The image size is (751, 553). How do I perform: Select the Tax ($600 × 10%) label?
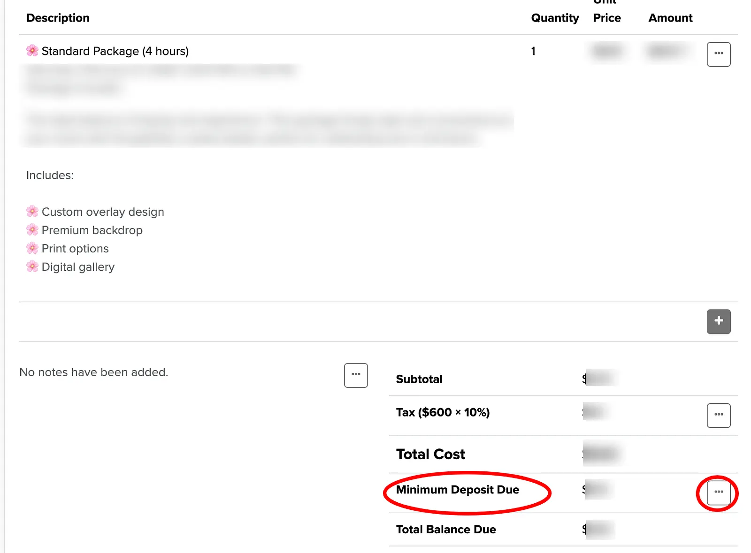pos(443,412)
